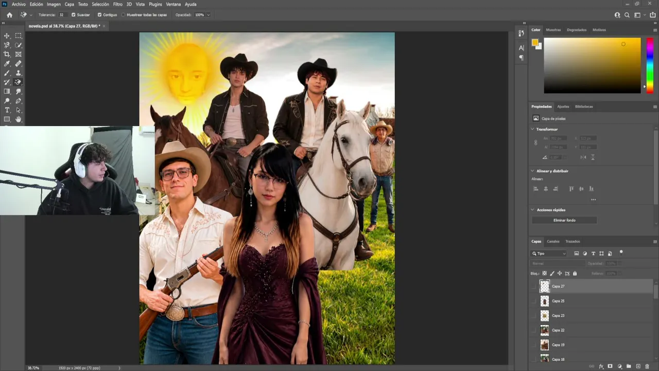Open the Capas panel menu
The height and width of the screenshot is (371, 659).
(x=655, y=241)
